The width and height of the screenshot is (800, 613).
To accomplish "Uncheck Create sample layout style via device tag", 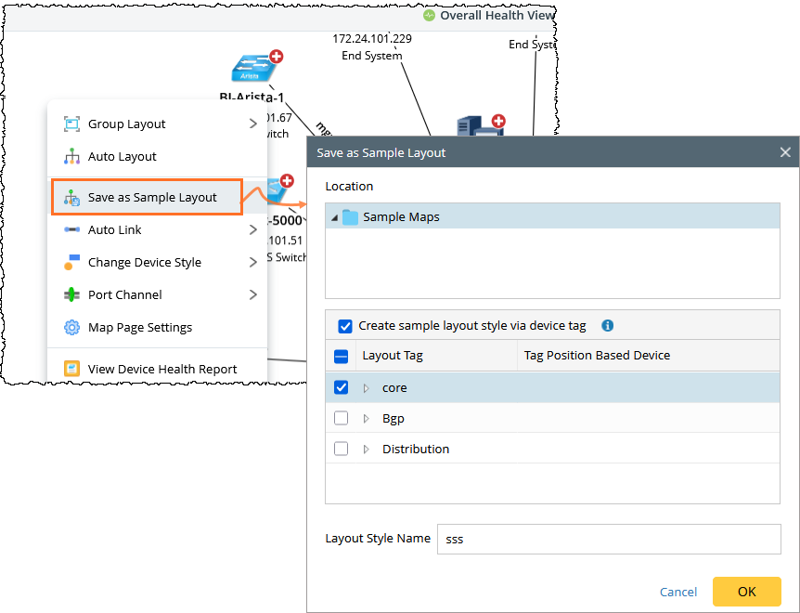I will tap(345, 326).
